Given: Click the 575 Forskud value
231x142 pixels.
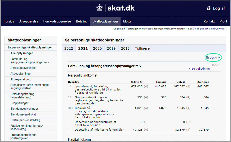Looking at the screenshot, I should click(x=164, y=97).
